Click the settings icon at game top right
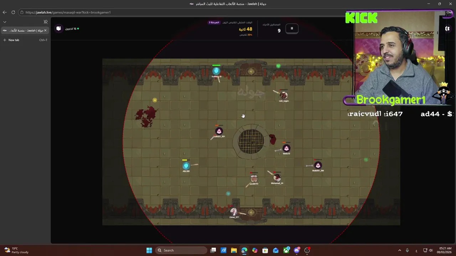Image resolution: width=456 pixels, height=256 pixels. 447,28
